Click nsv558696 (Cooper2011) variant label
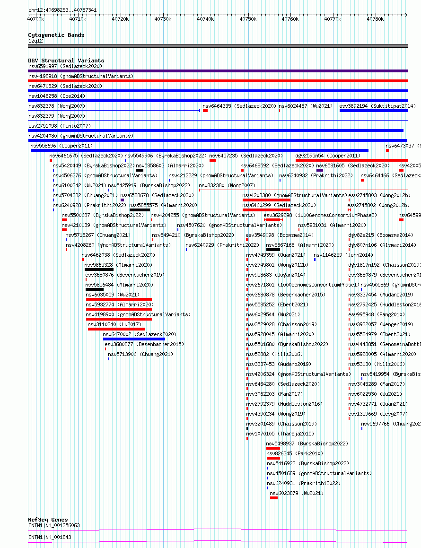This screenshot has width=421, height=548. (61, 146)
